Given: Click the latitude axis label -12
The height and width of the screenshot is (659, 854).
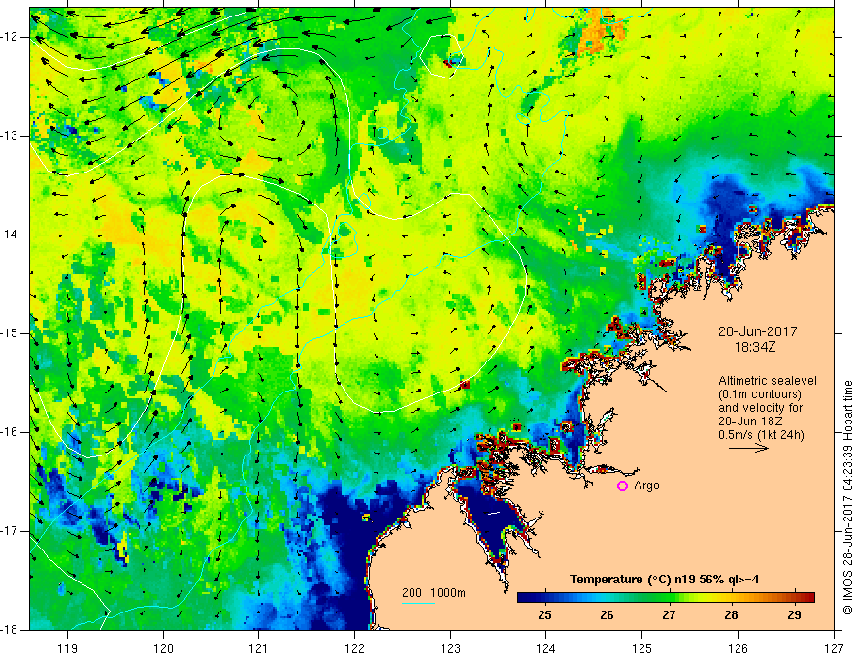Looking at the screenshot, I should point(10,37).
